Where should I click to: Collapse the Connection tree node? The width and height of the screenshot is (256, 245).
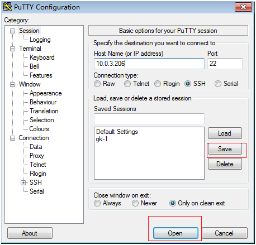click(x=12, y=138)
